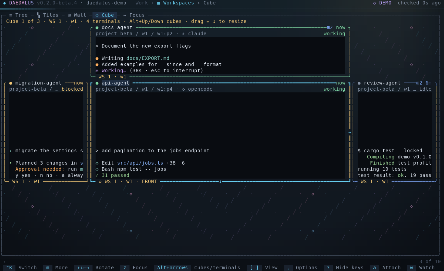Viewport: 444px width, 271px height.
Task: Click the ^K Switch key hint
Action: [20, 268]
